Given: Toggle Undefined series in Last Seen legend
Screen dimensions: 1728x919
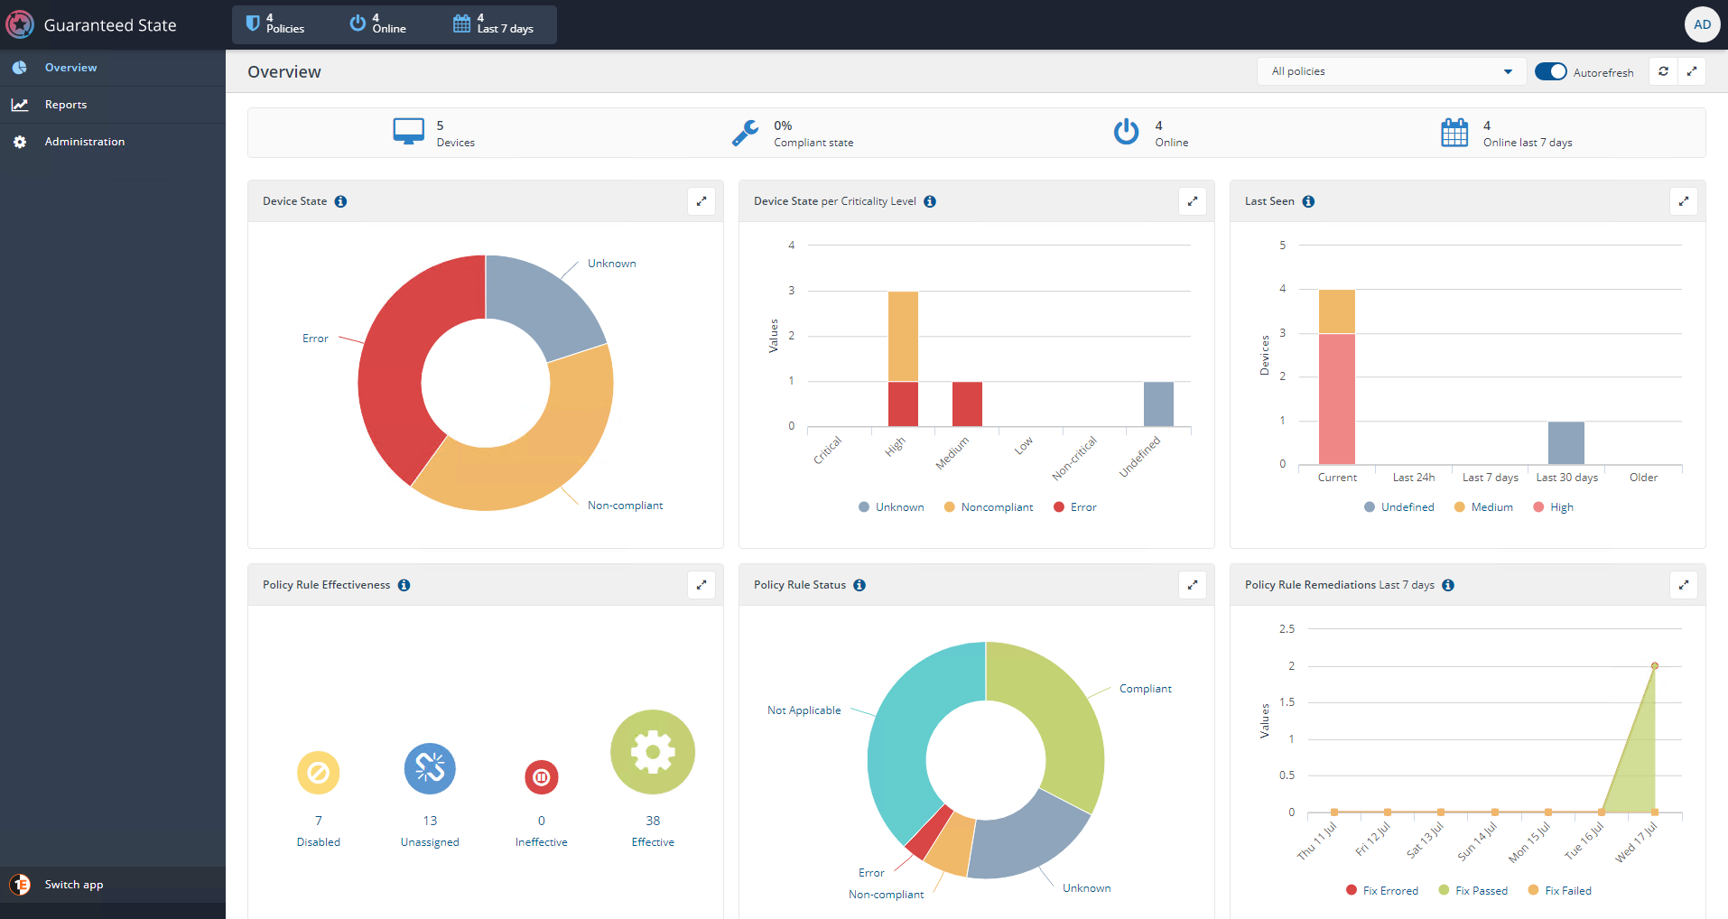Looking at the screenshot, I should click(1398, 507).
